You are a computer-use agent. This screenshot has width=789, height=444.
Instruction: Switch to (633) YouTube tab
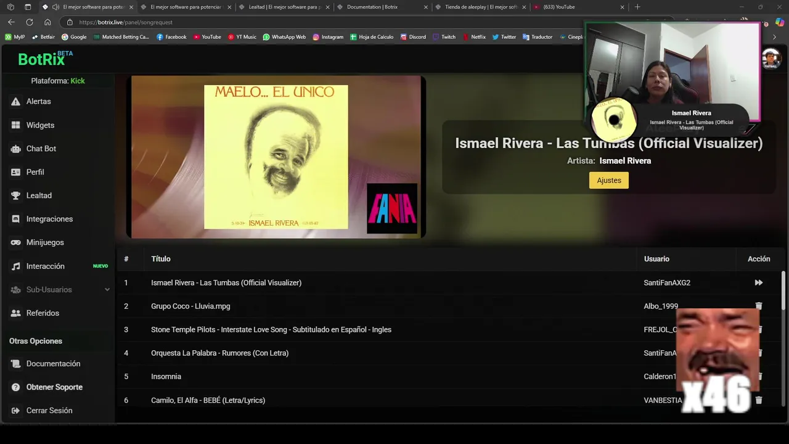(578, 7)
